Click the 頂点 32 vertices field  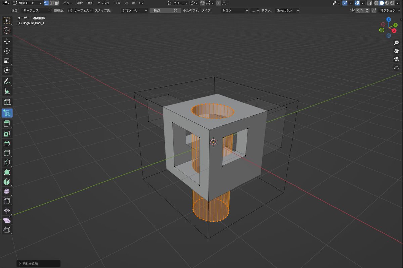(x=165, y=10)
